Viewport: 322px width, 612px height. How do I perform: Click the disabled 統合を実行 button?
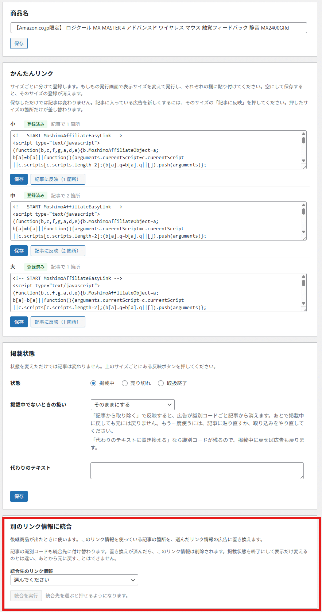(26, 596)
